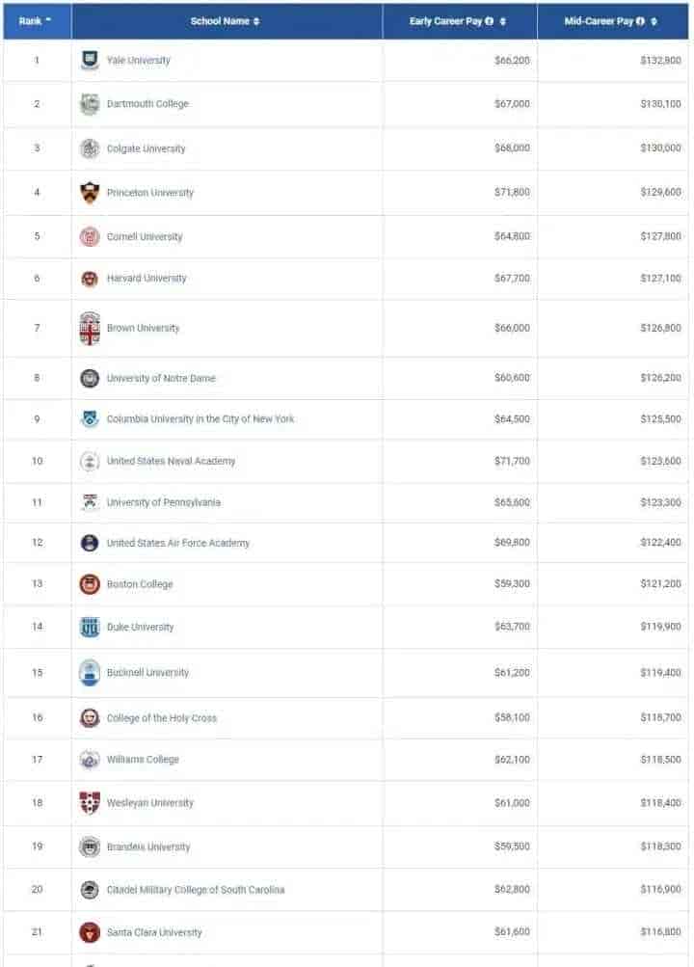Sort by Early Career Pay arrows
This screenshot has width=694, height=967.
503,21
